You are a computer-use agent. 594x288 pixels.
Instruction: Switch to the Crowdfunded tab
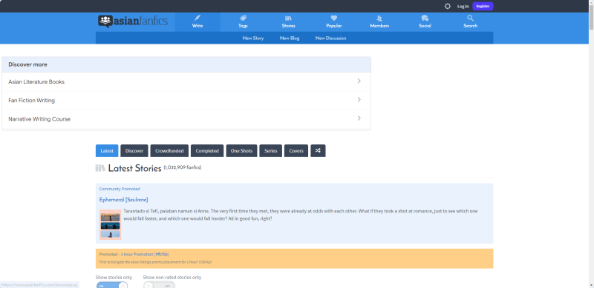(169, 150)
